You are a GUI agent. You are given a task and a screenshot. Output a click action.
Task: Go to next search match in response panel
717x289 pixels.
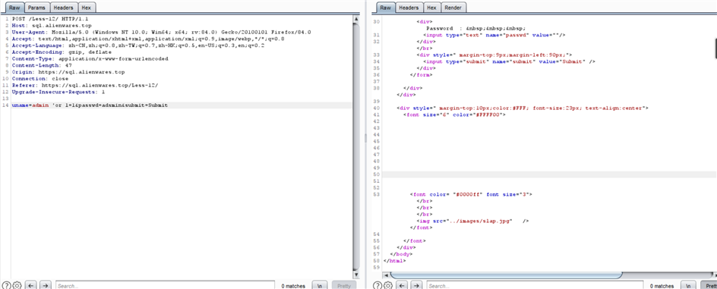coord(416,285)
